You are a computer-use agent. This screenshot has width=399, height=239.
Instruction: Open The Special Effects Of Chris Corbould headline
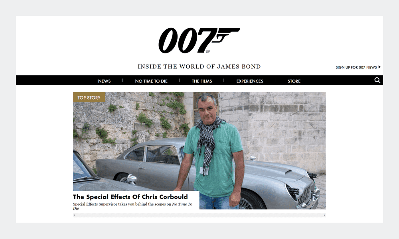[x=130, y=197]
